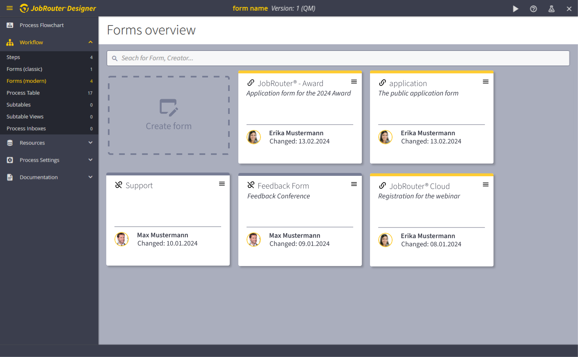578x357 pixels.
Task: Click the Resources sidebar label
Action: (32, 143)
